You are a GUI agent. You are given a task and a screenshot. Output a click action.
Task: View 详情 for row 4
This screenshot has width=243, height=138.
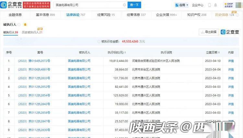(x=231, y=87)
